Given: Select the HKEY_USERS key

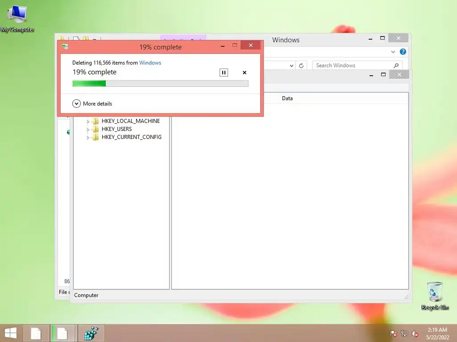Looking at the screenshot, I should coord(116,129).
